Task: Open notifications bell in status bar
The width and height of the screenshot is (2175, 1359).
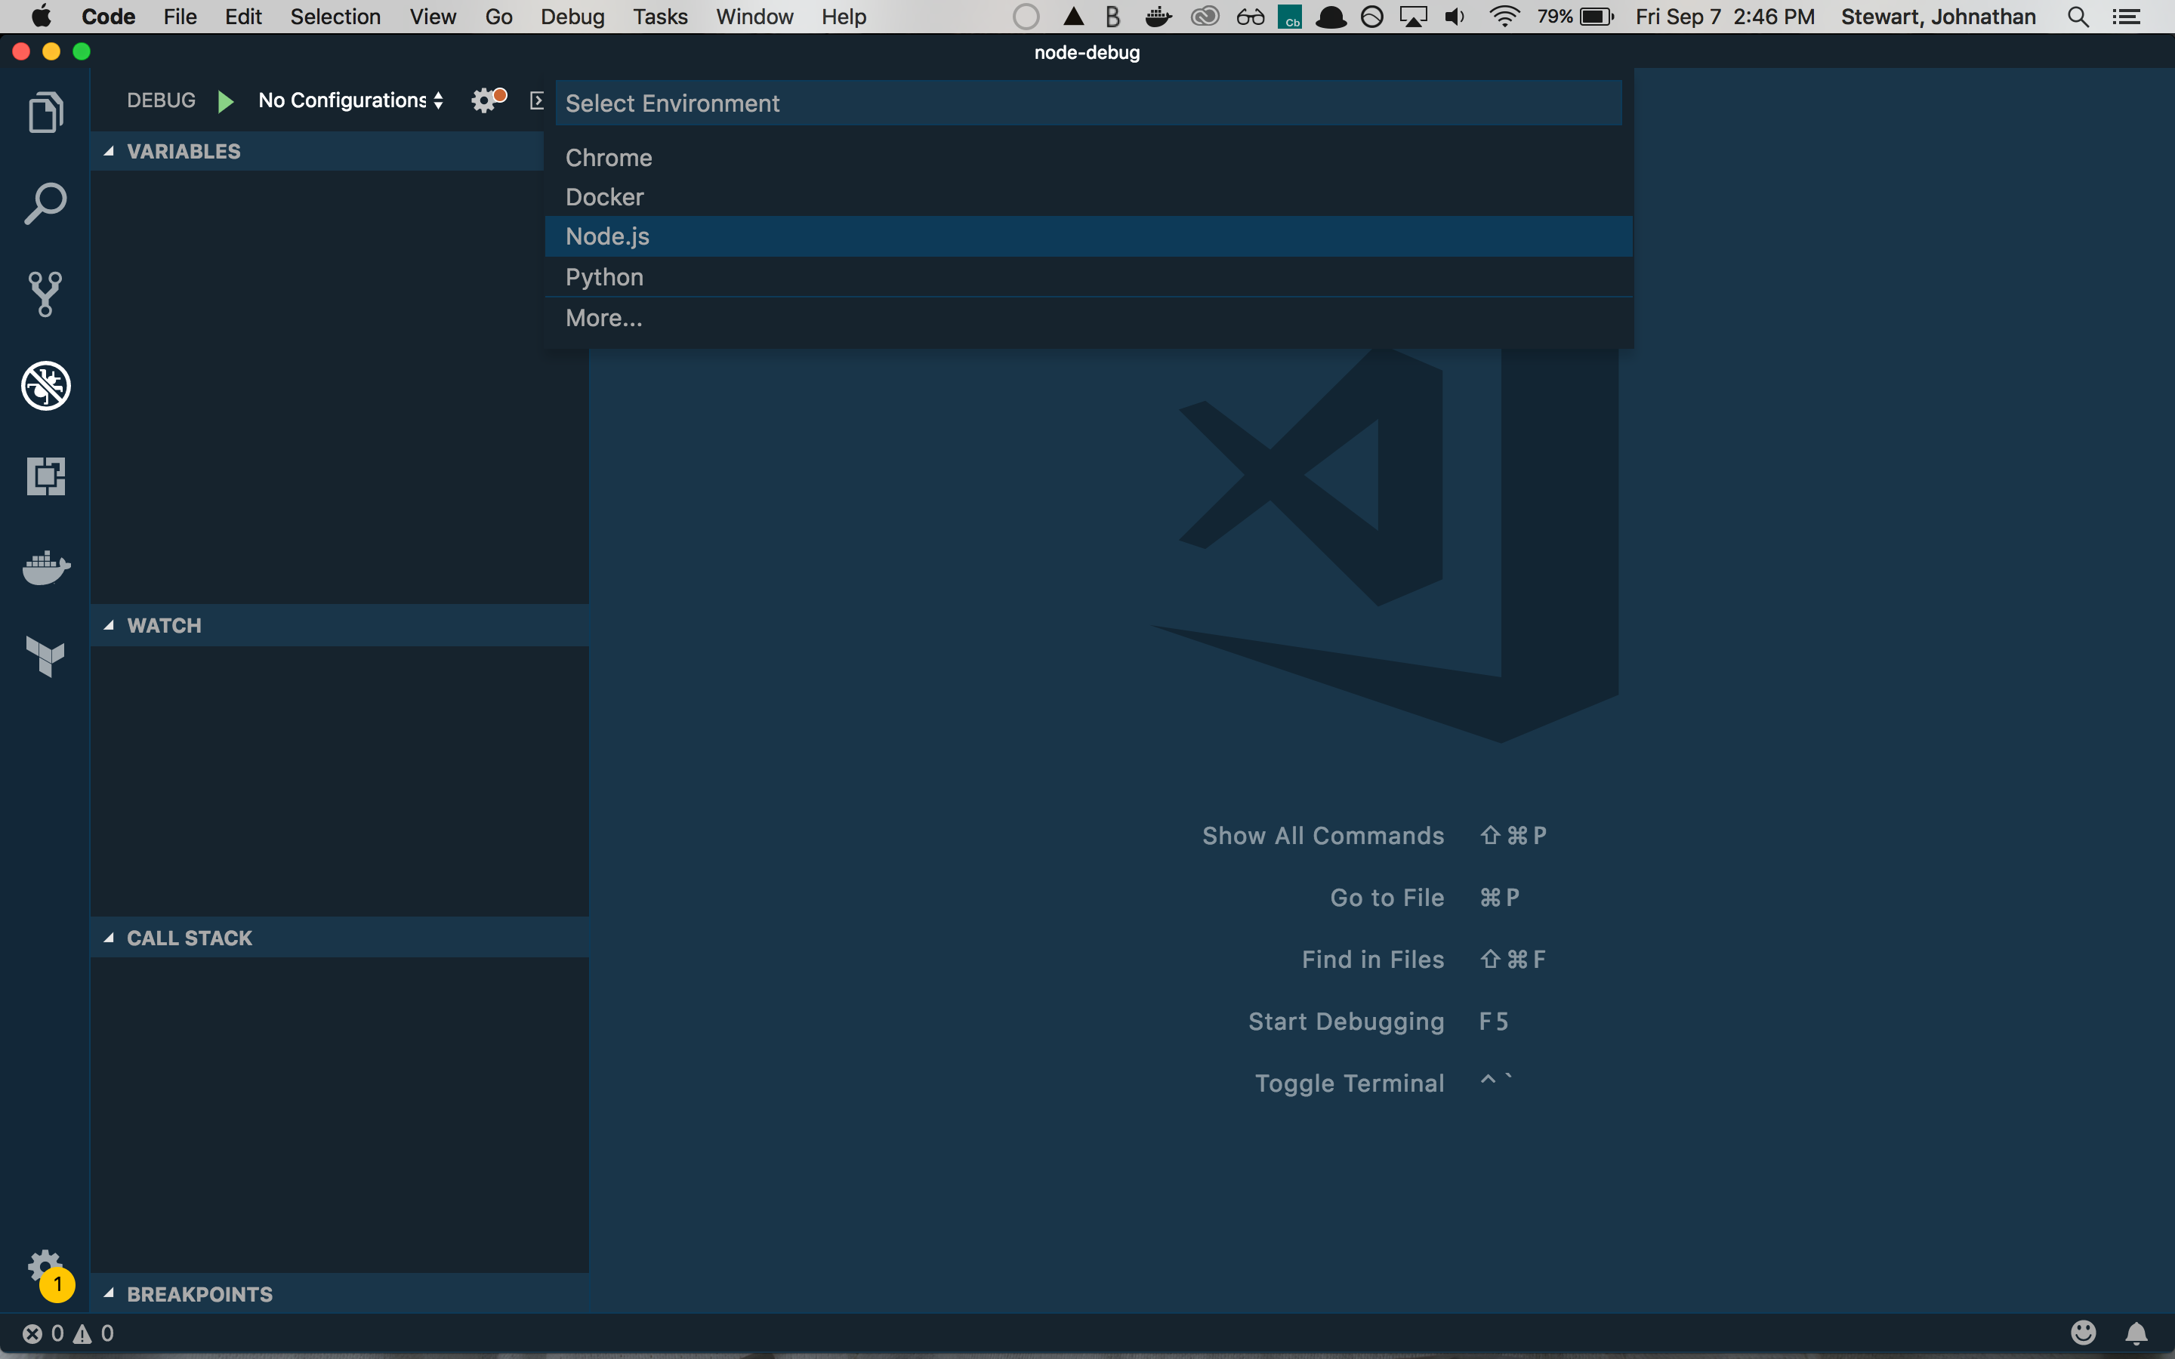Action: pos(2136,1333)
